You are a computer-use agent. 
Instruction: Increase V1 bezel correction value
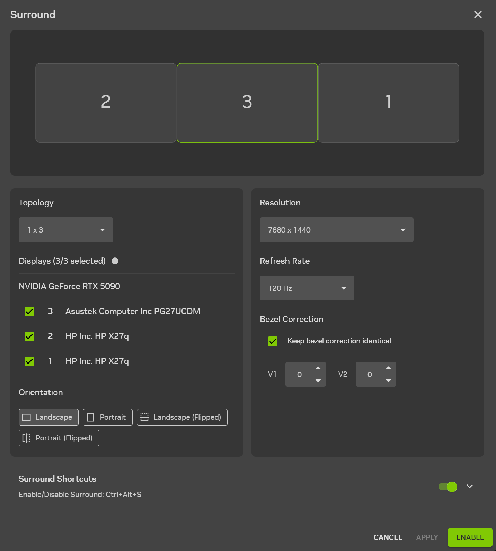click(x=318, y=368)
